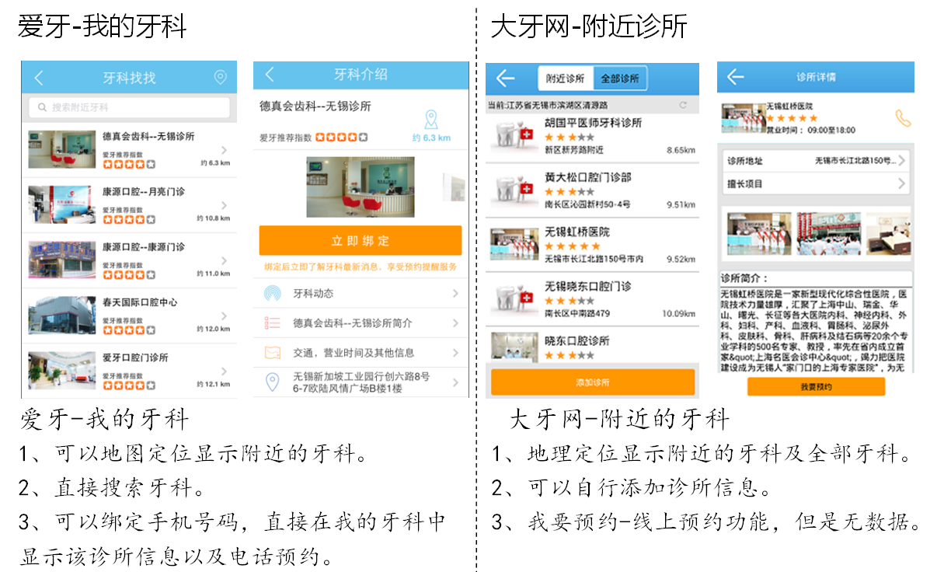Go back from the 诊所详情 screen
Viewport: 937px width, 572px height.
click(x=735, y=77)
